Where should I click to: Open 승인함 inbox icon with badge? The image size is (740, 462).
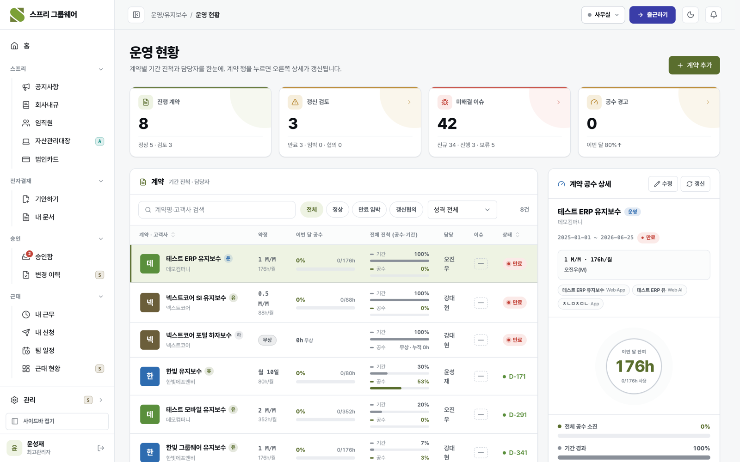(26, 256)
